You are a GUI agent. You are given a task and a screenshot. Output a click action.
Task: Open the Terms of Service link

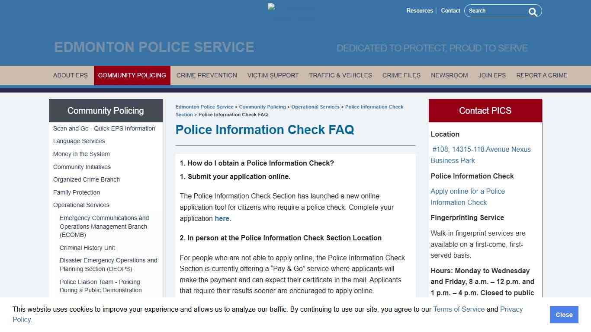pyautogui.click(x=459, y=309)
